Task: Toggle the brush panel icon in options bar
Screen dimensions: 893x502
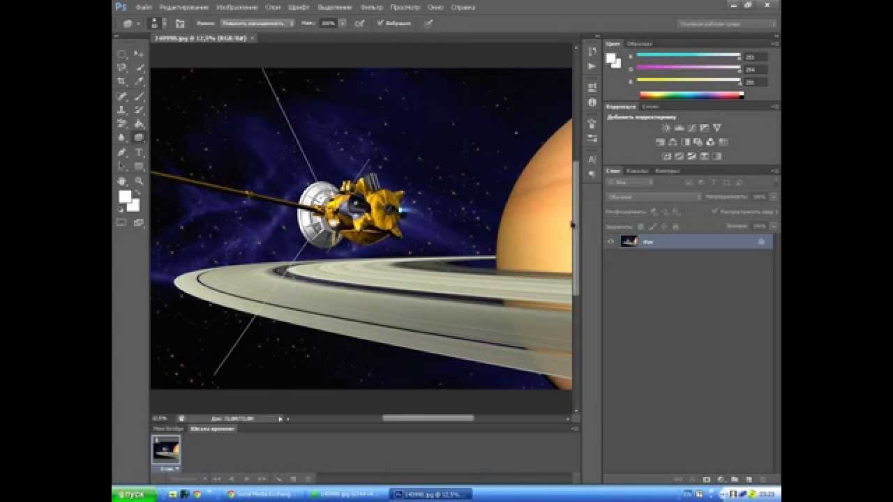Action: click(x=180, y=23)
